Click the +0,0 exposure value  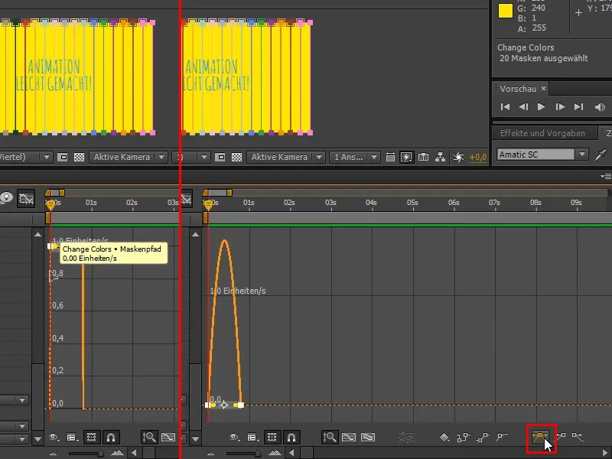pos(477,158)
